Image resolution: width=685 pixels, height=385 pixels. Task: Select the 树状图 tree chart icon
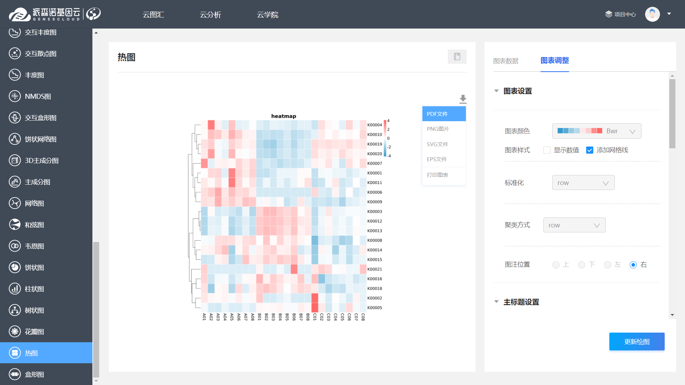[15, 310]
